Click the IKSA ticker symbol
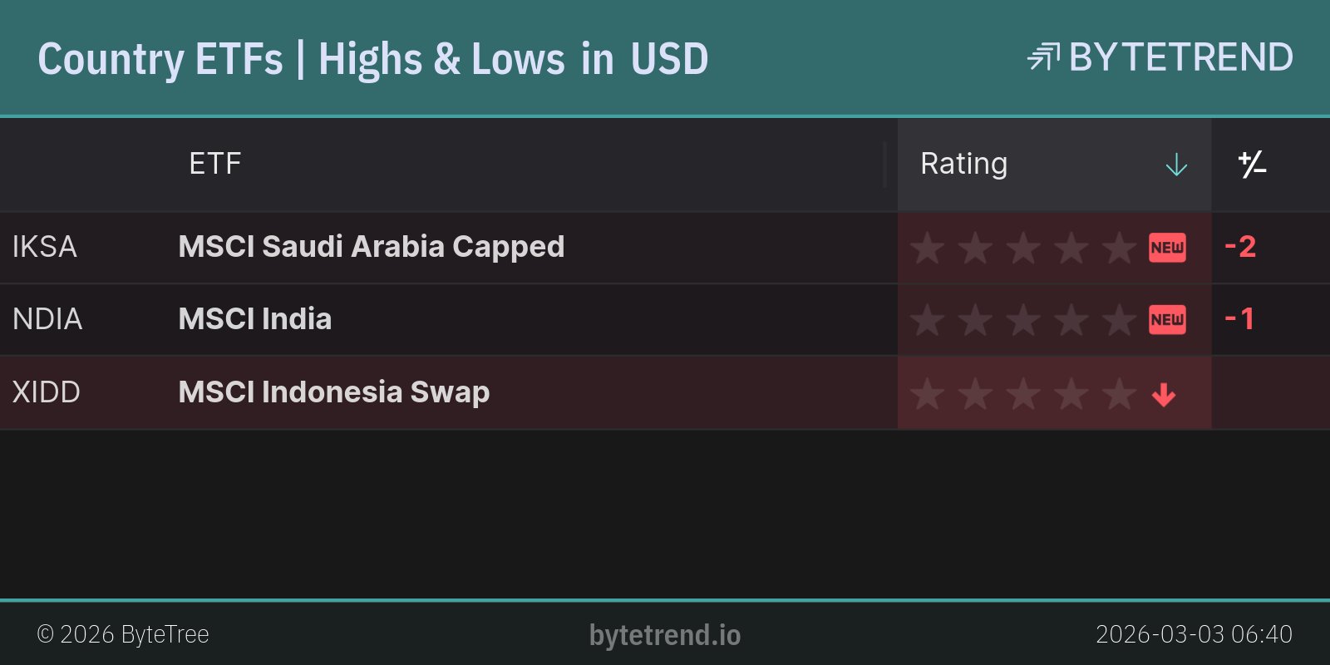1330x665 pixels. [44, 247]
